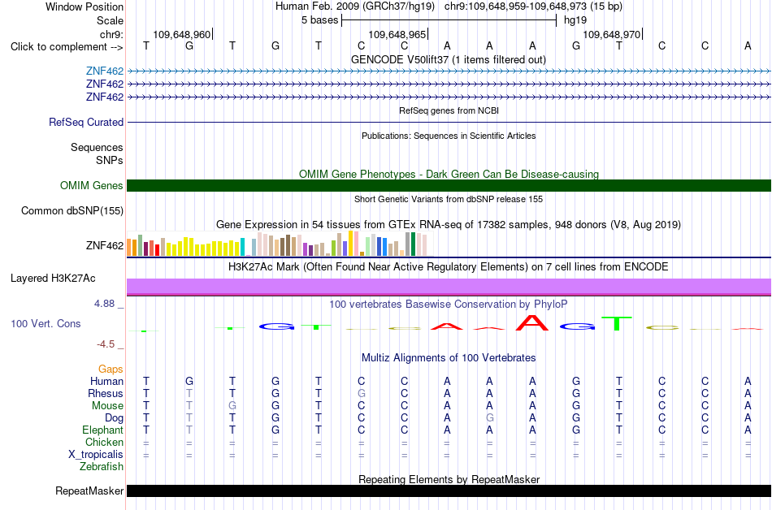Click the greyed G in Rhesus row
This screenshot has width=772, height=510.
point(362,393)
